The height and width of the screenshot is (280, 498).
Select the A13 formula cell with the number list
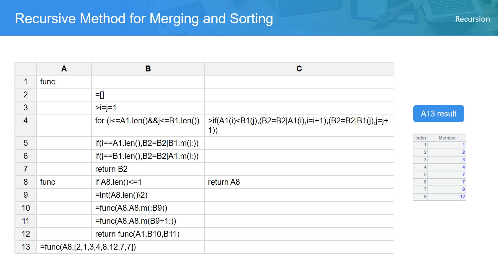tap(88, 247)
